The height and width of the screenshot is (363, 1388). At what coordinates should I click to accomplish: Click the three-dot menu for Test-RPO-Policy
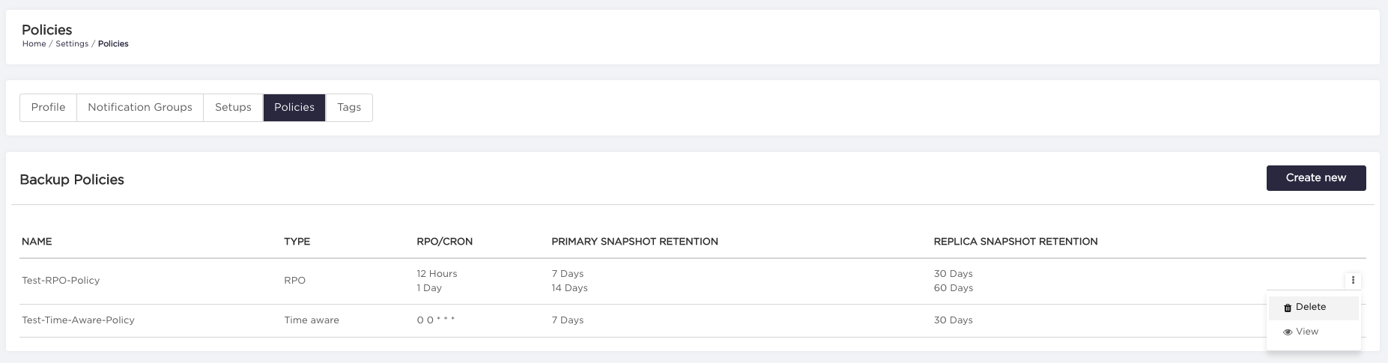(1353, 281)
